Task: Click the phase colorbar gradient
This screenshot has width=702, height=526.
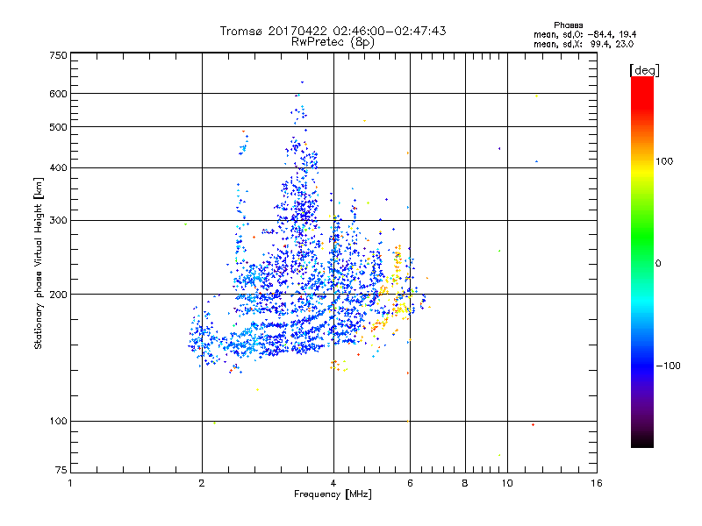Action: pos(642,261)
